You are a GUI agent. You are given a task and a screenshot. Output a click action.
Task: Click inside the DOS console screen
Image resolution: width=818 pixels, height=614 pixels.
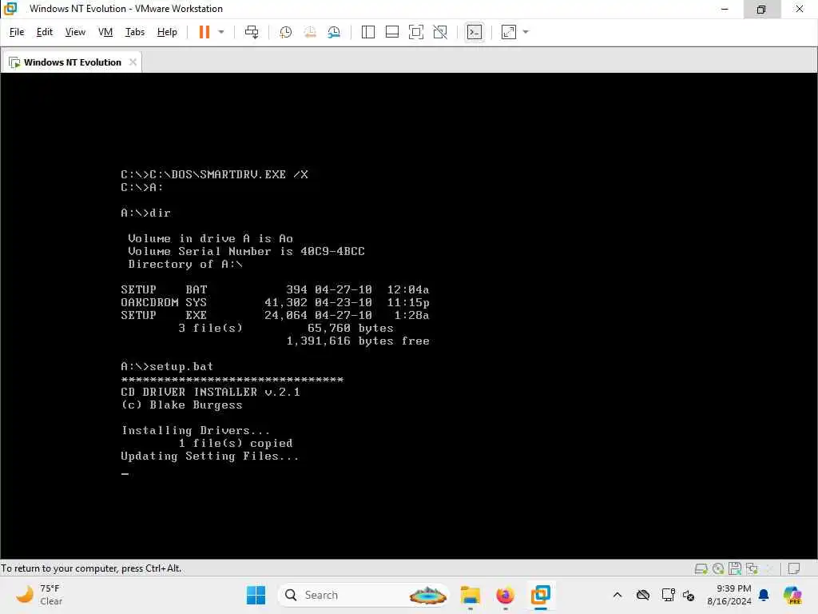click(x=409, y=316)
